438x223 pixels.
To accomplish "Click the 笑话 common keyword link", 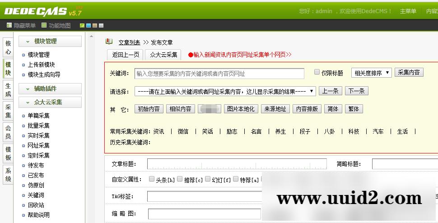I will point(208,131).
